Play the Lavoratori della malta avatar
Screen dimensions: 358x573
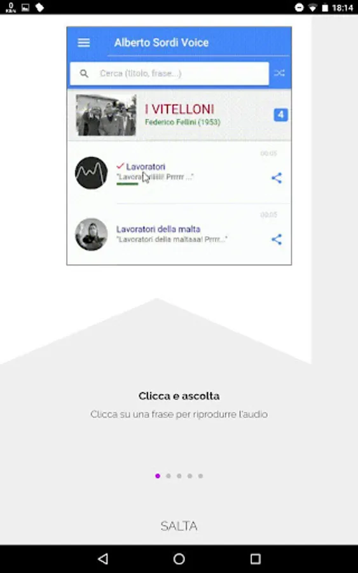click(91, 234)
